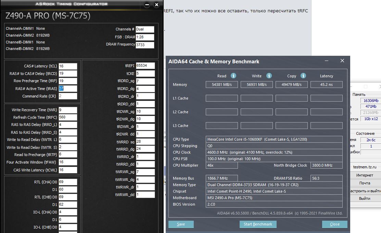Click the L1 Cache Read empty result box
381x233 pixels.
(x=221, y=98)
